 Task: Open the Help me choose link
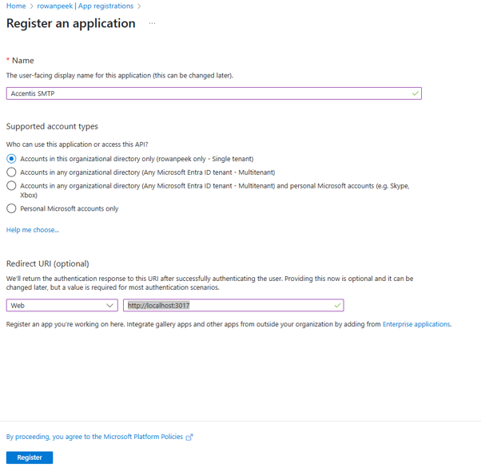pos(33,230)
